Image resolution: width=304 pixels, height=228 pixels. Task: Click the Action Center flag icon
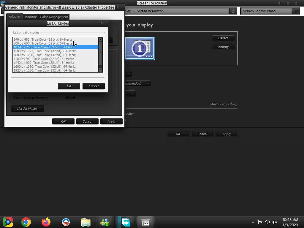(260, 222)
